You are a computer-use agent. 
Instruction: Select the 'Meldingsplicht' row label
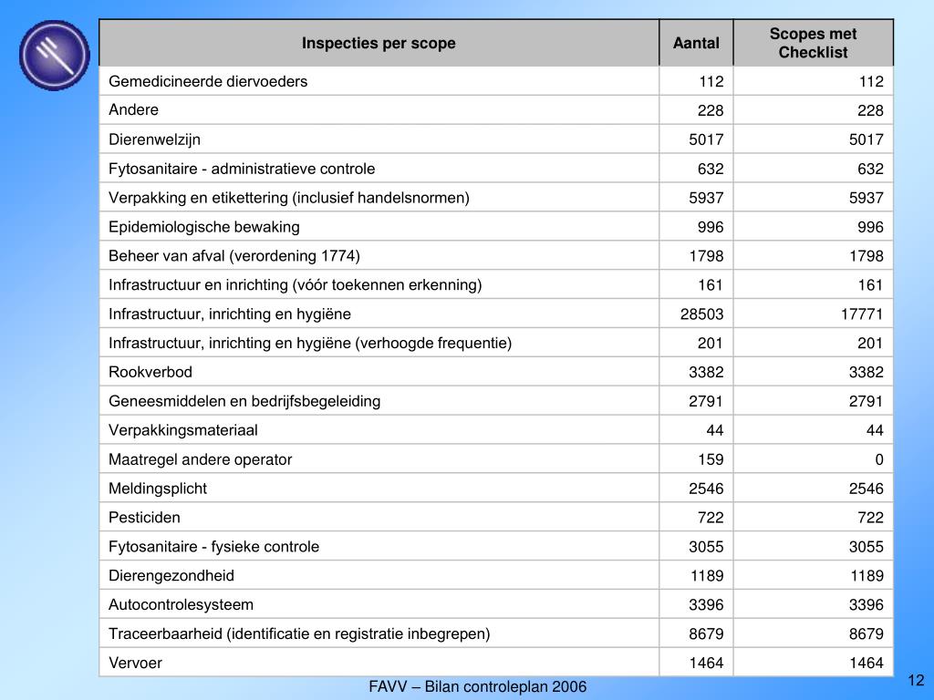[x=157, y=489]
